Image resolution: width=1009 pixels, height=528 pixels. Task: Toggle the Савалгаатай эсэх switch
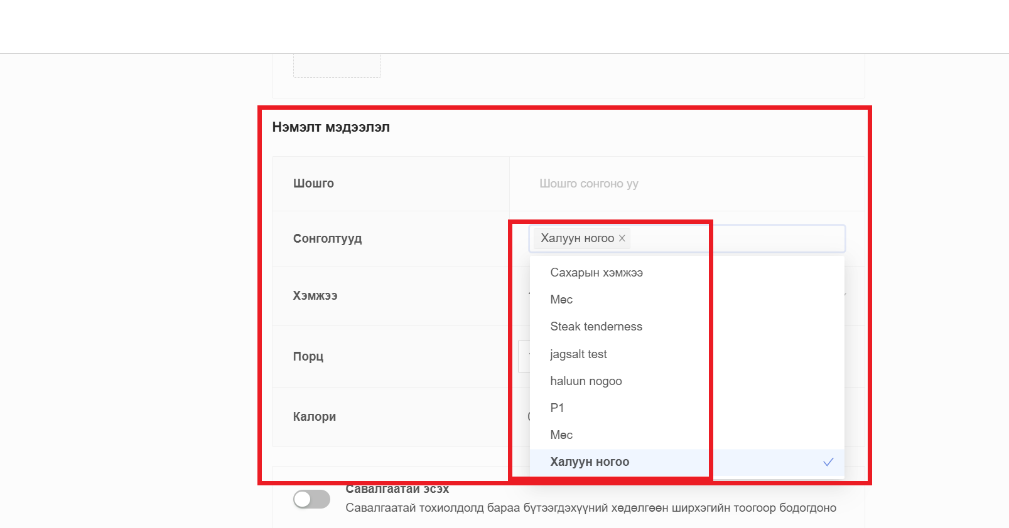311,499
